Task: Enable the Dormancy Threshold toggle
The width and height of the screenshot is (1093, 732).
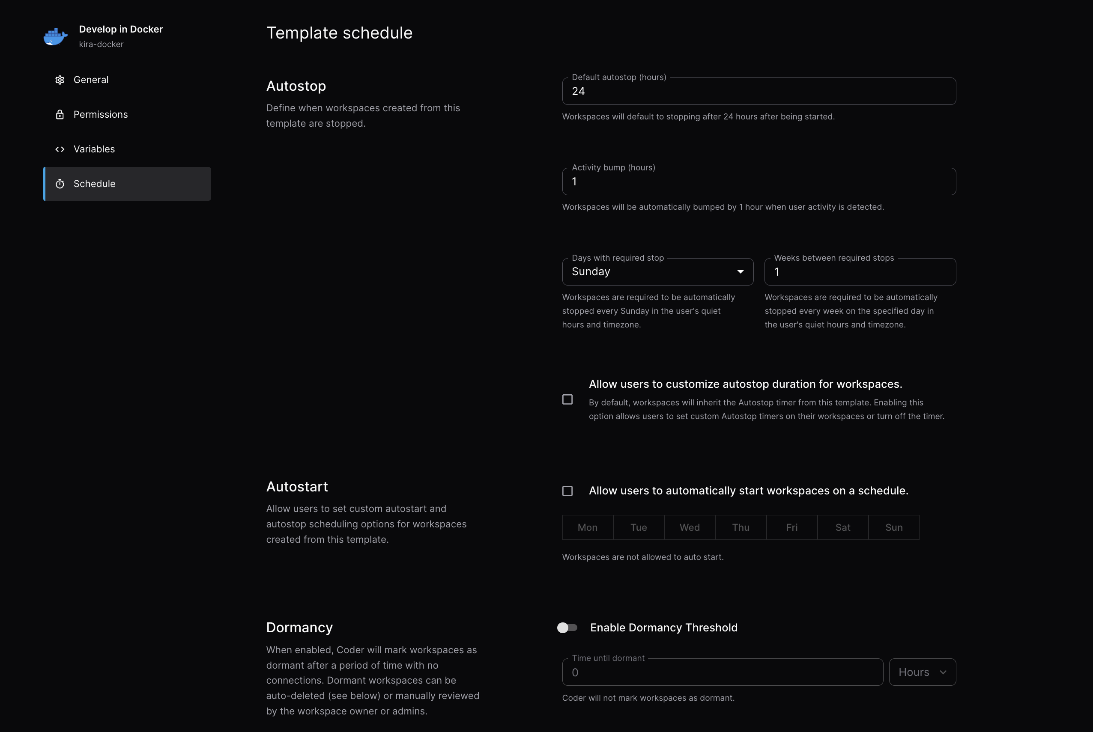Action: coord(568,628)
